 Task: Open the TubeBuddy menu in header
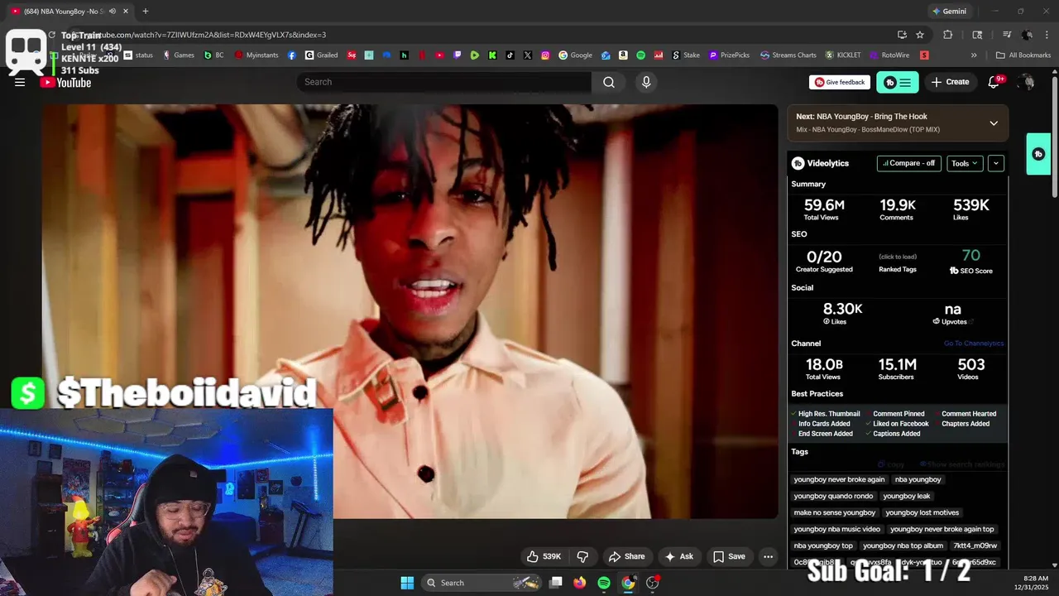click(897, 82)
